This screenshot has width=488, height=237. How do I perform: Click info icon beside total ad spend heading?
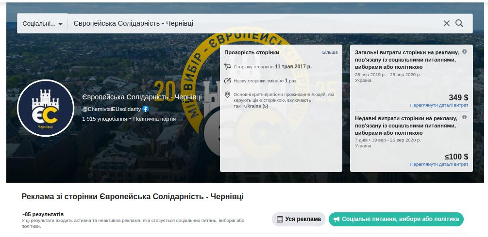[464, 51]
